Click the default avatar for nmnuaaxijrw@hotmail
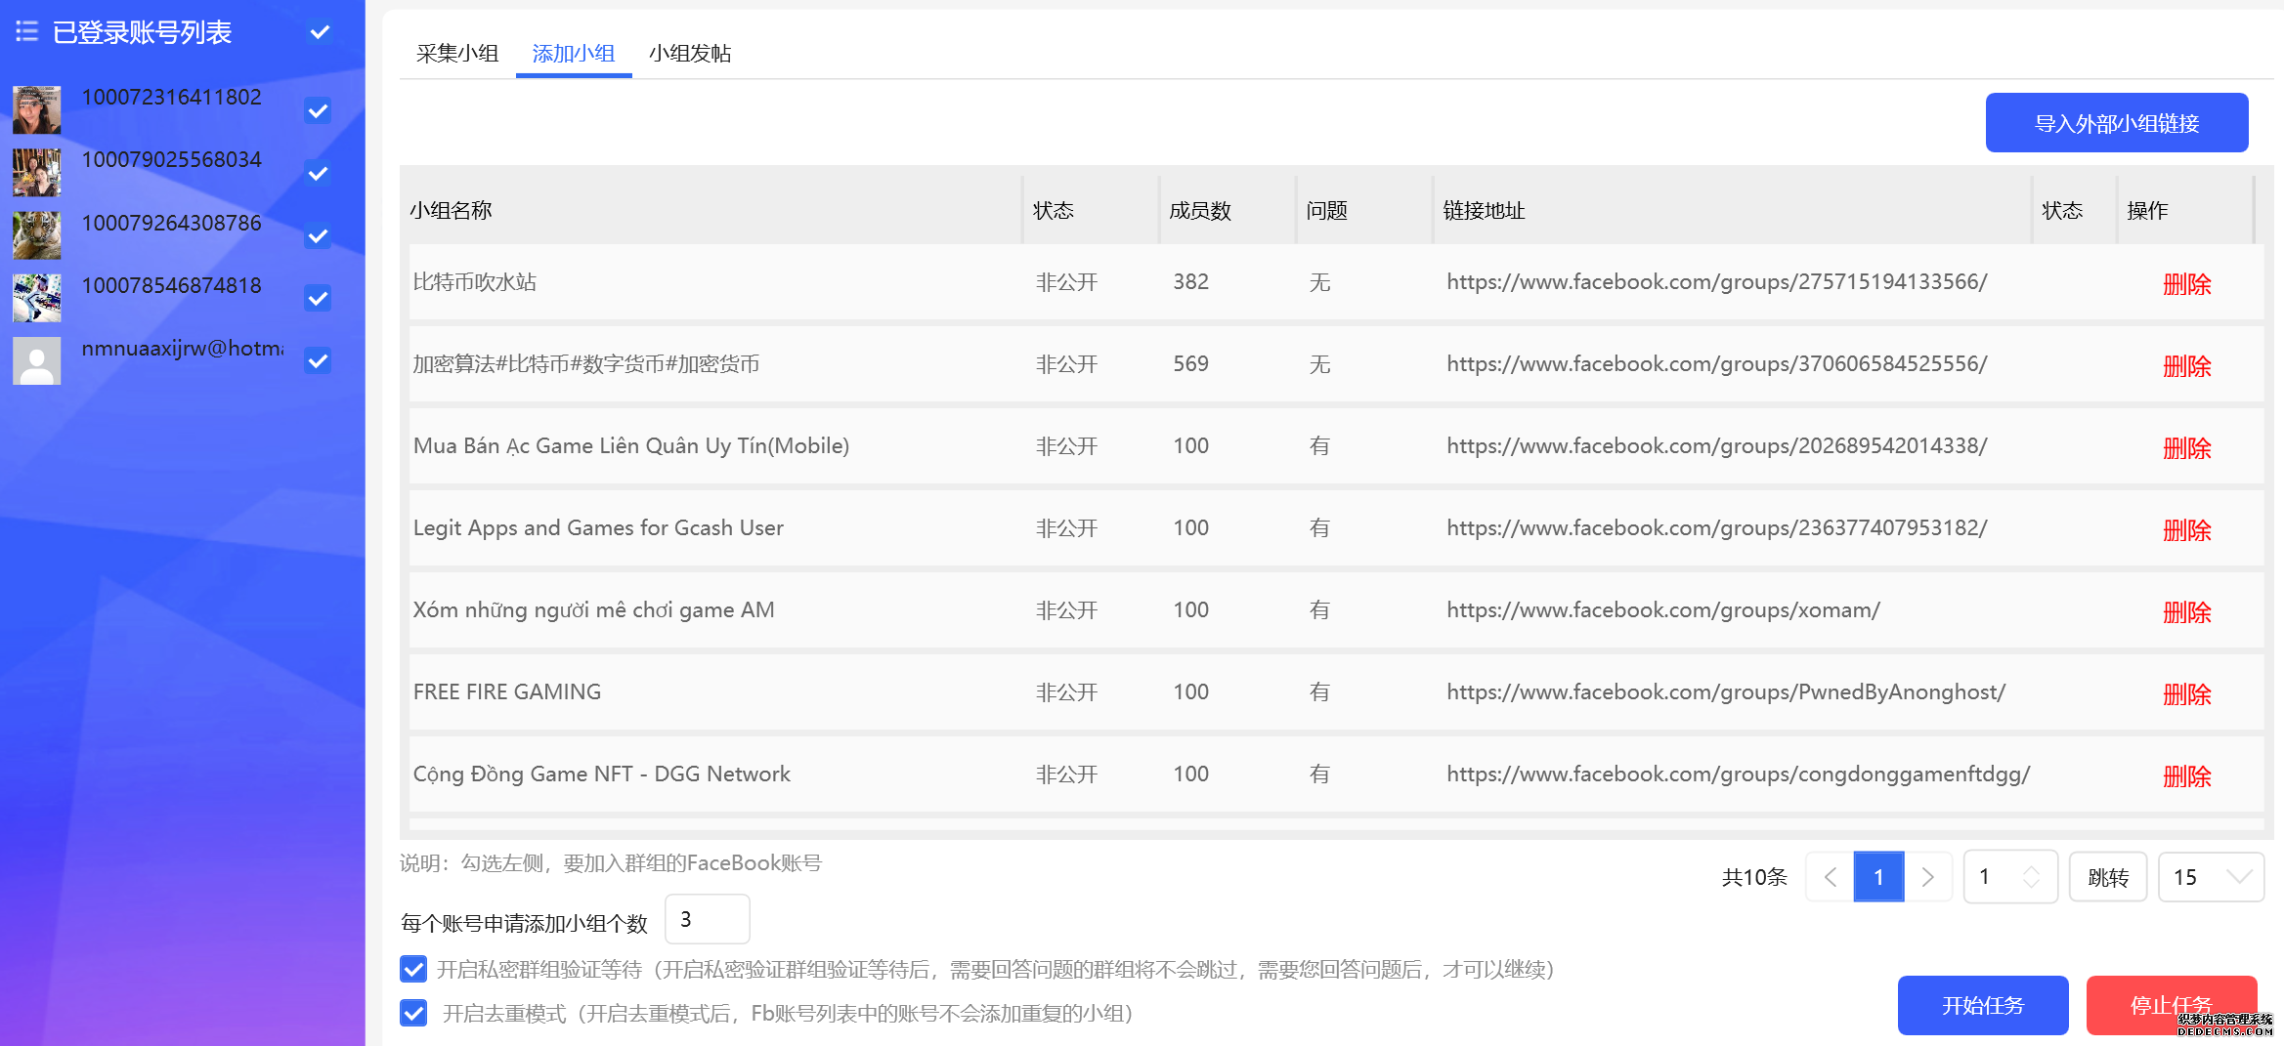 tap(36, 359)
